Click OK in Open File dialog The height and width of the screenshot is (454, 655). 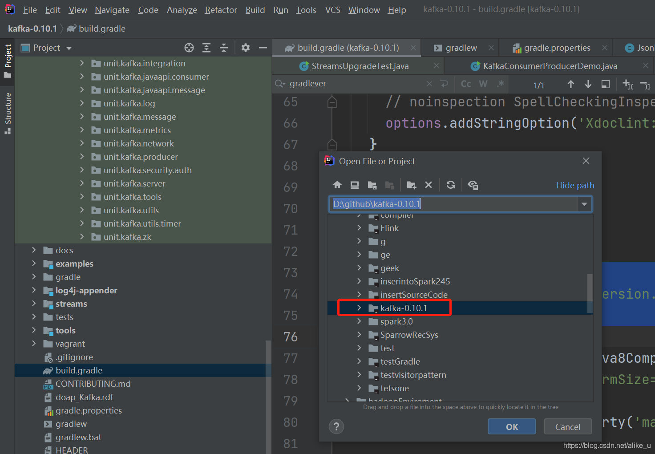pyautogui.click(x=512, y=427)
